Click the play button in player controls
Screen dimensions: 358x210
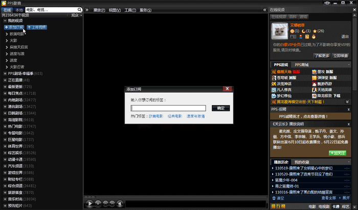(x=89, y=203)
